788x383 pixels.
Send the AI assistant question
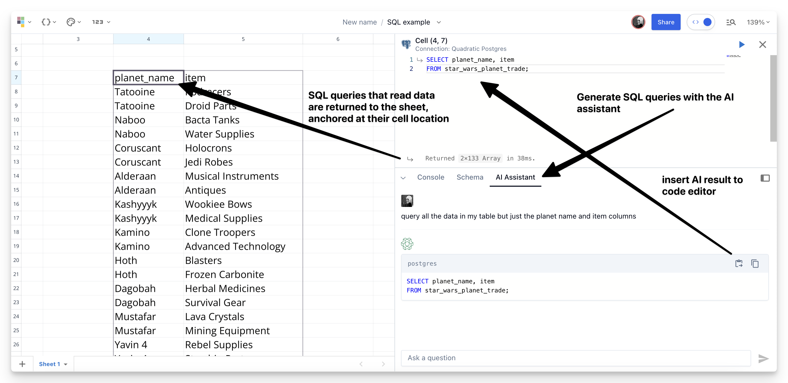(763, 358)
